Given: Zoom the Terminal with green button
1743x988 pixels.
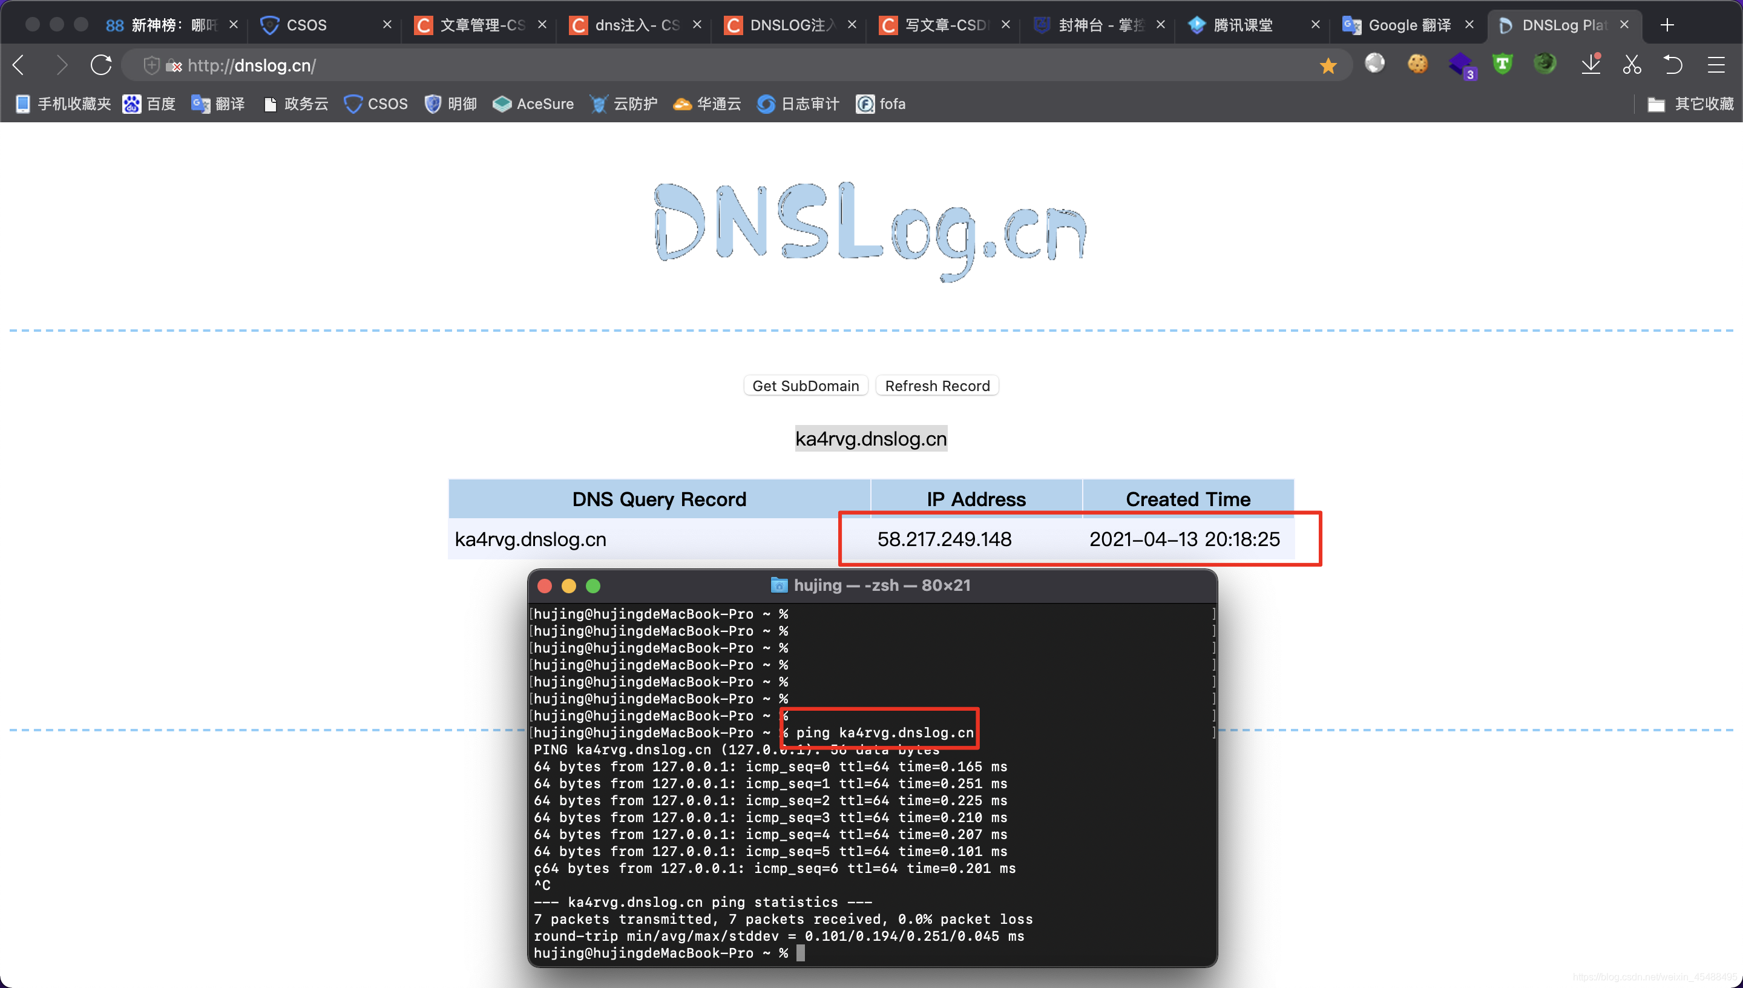Looking at the screenshot, I should point(594,585).
